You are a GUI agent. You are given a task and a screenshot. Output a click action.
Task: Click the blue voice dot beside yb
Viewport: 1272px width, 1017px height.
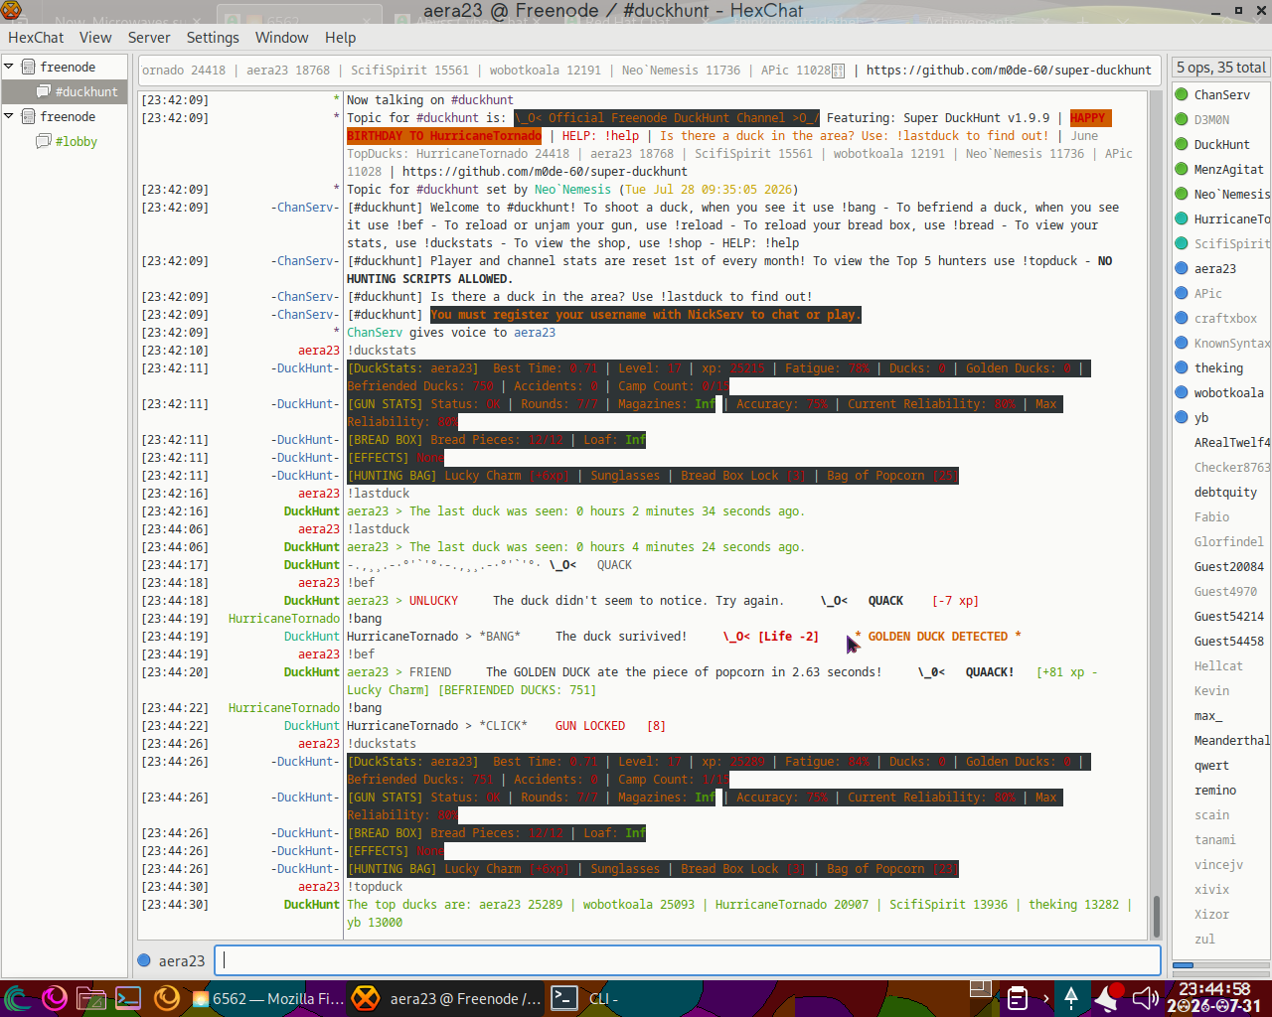pyautogui.click(x=1182, y=417)
